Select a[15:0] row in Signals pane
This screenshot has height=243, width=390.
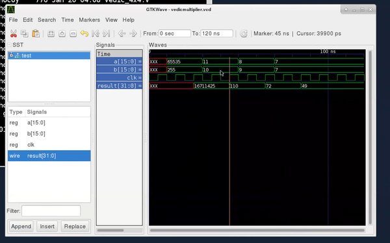click(120, 62)
